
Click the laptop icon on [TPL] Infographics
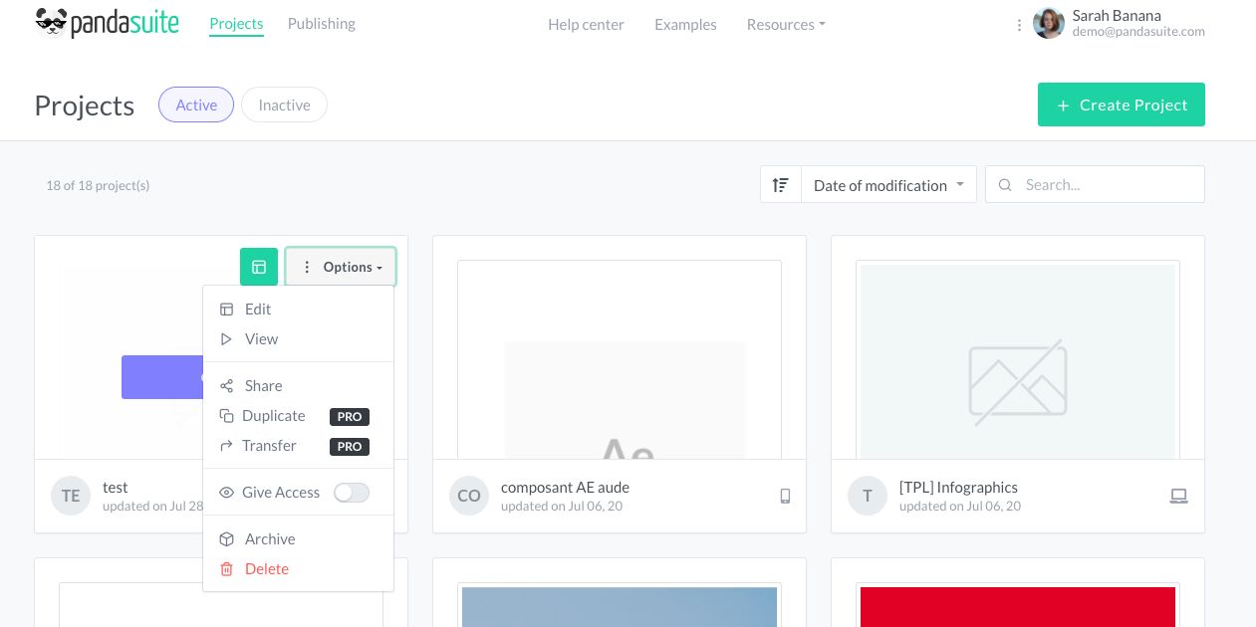coord(1178,496)
